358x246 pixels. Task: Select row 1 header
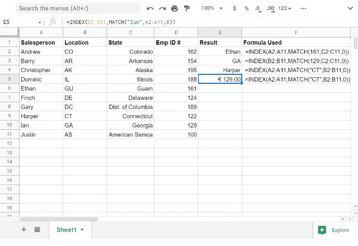point(10,42)
